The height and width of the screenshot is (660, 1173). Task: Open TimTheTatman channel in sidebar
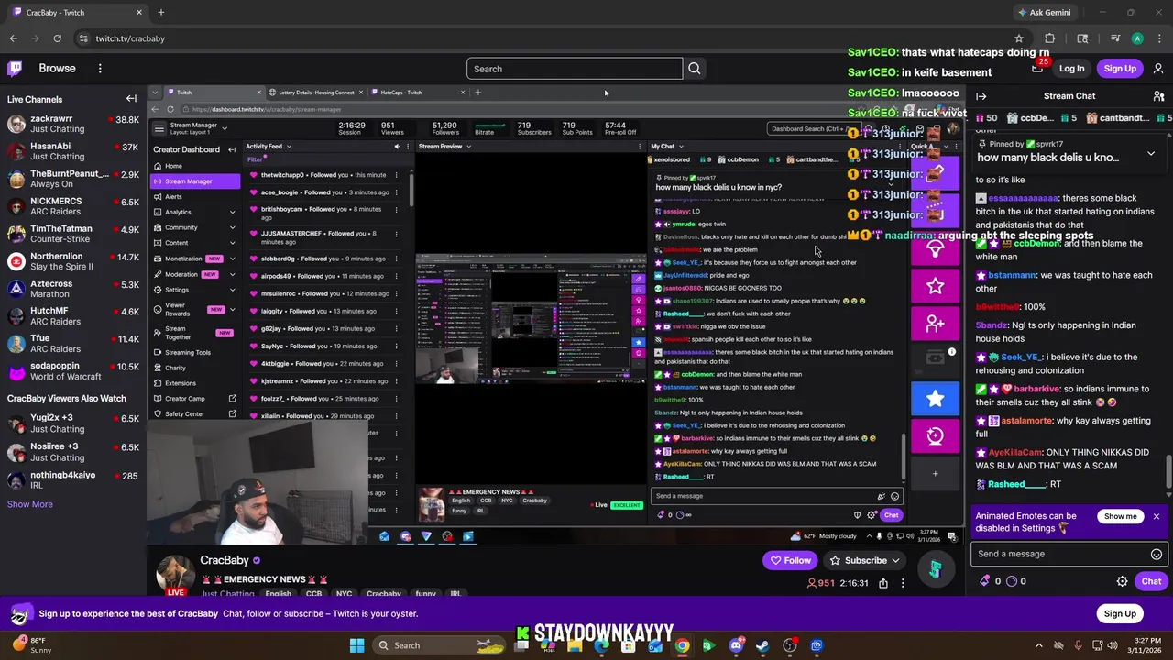[x=72, y=234]
